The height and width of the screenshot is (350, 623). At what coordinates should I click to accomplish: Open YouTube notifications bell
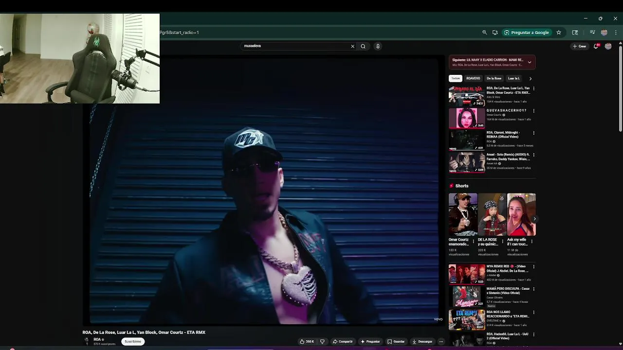coord(596,46)
